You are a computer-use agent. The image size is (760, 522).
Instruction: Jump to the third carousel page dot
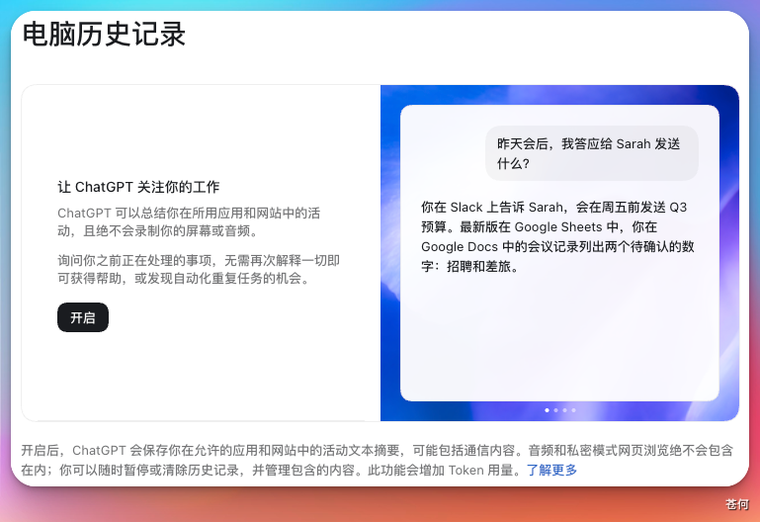pyautogui.click(x=564, y=410)
